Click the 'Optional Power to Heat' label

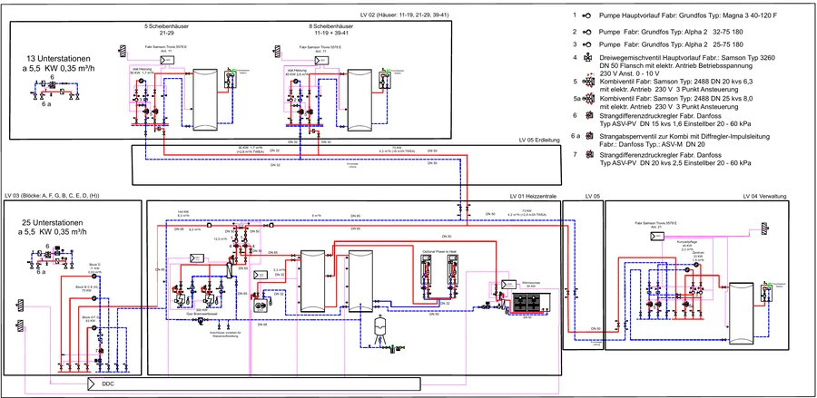pos(439,251)
